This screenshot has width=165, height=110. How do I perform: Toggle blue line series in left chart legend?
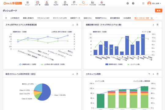[x=28, y=64]
